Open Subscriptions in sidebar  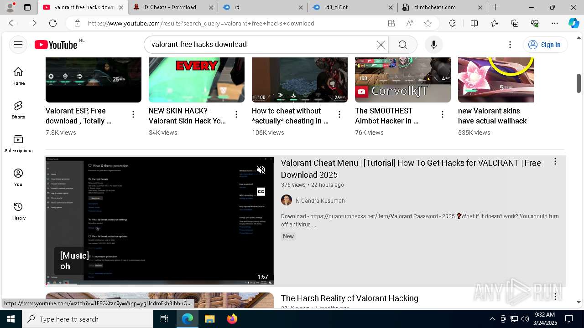click(x=18, y=143)
